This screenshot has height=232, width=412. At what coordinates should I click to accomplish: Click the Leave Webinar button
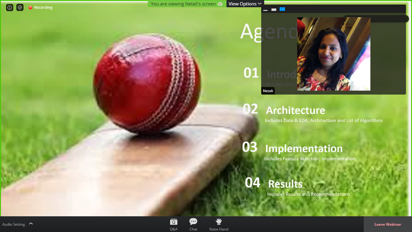coord(388,224)
